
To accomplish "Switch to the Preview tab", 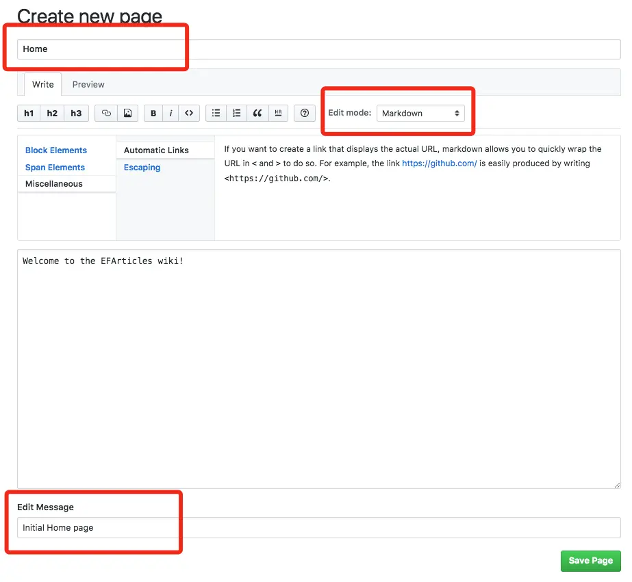I will point(88,85).
